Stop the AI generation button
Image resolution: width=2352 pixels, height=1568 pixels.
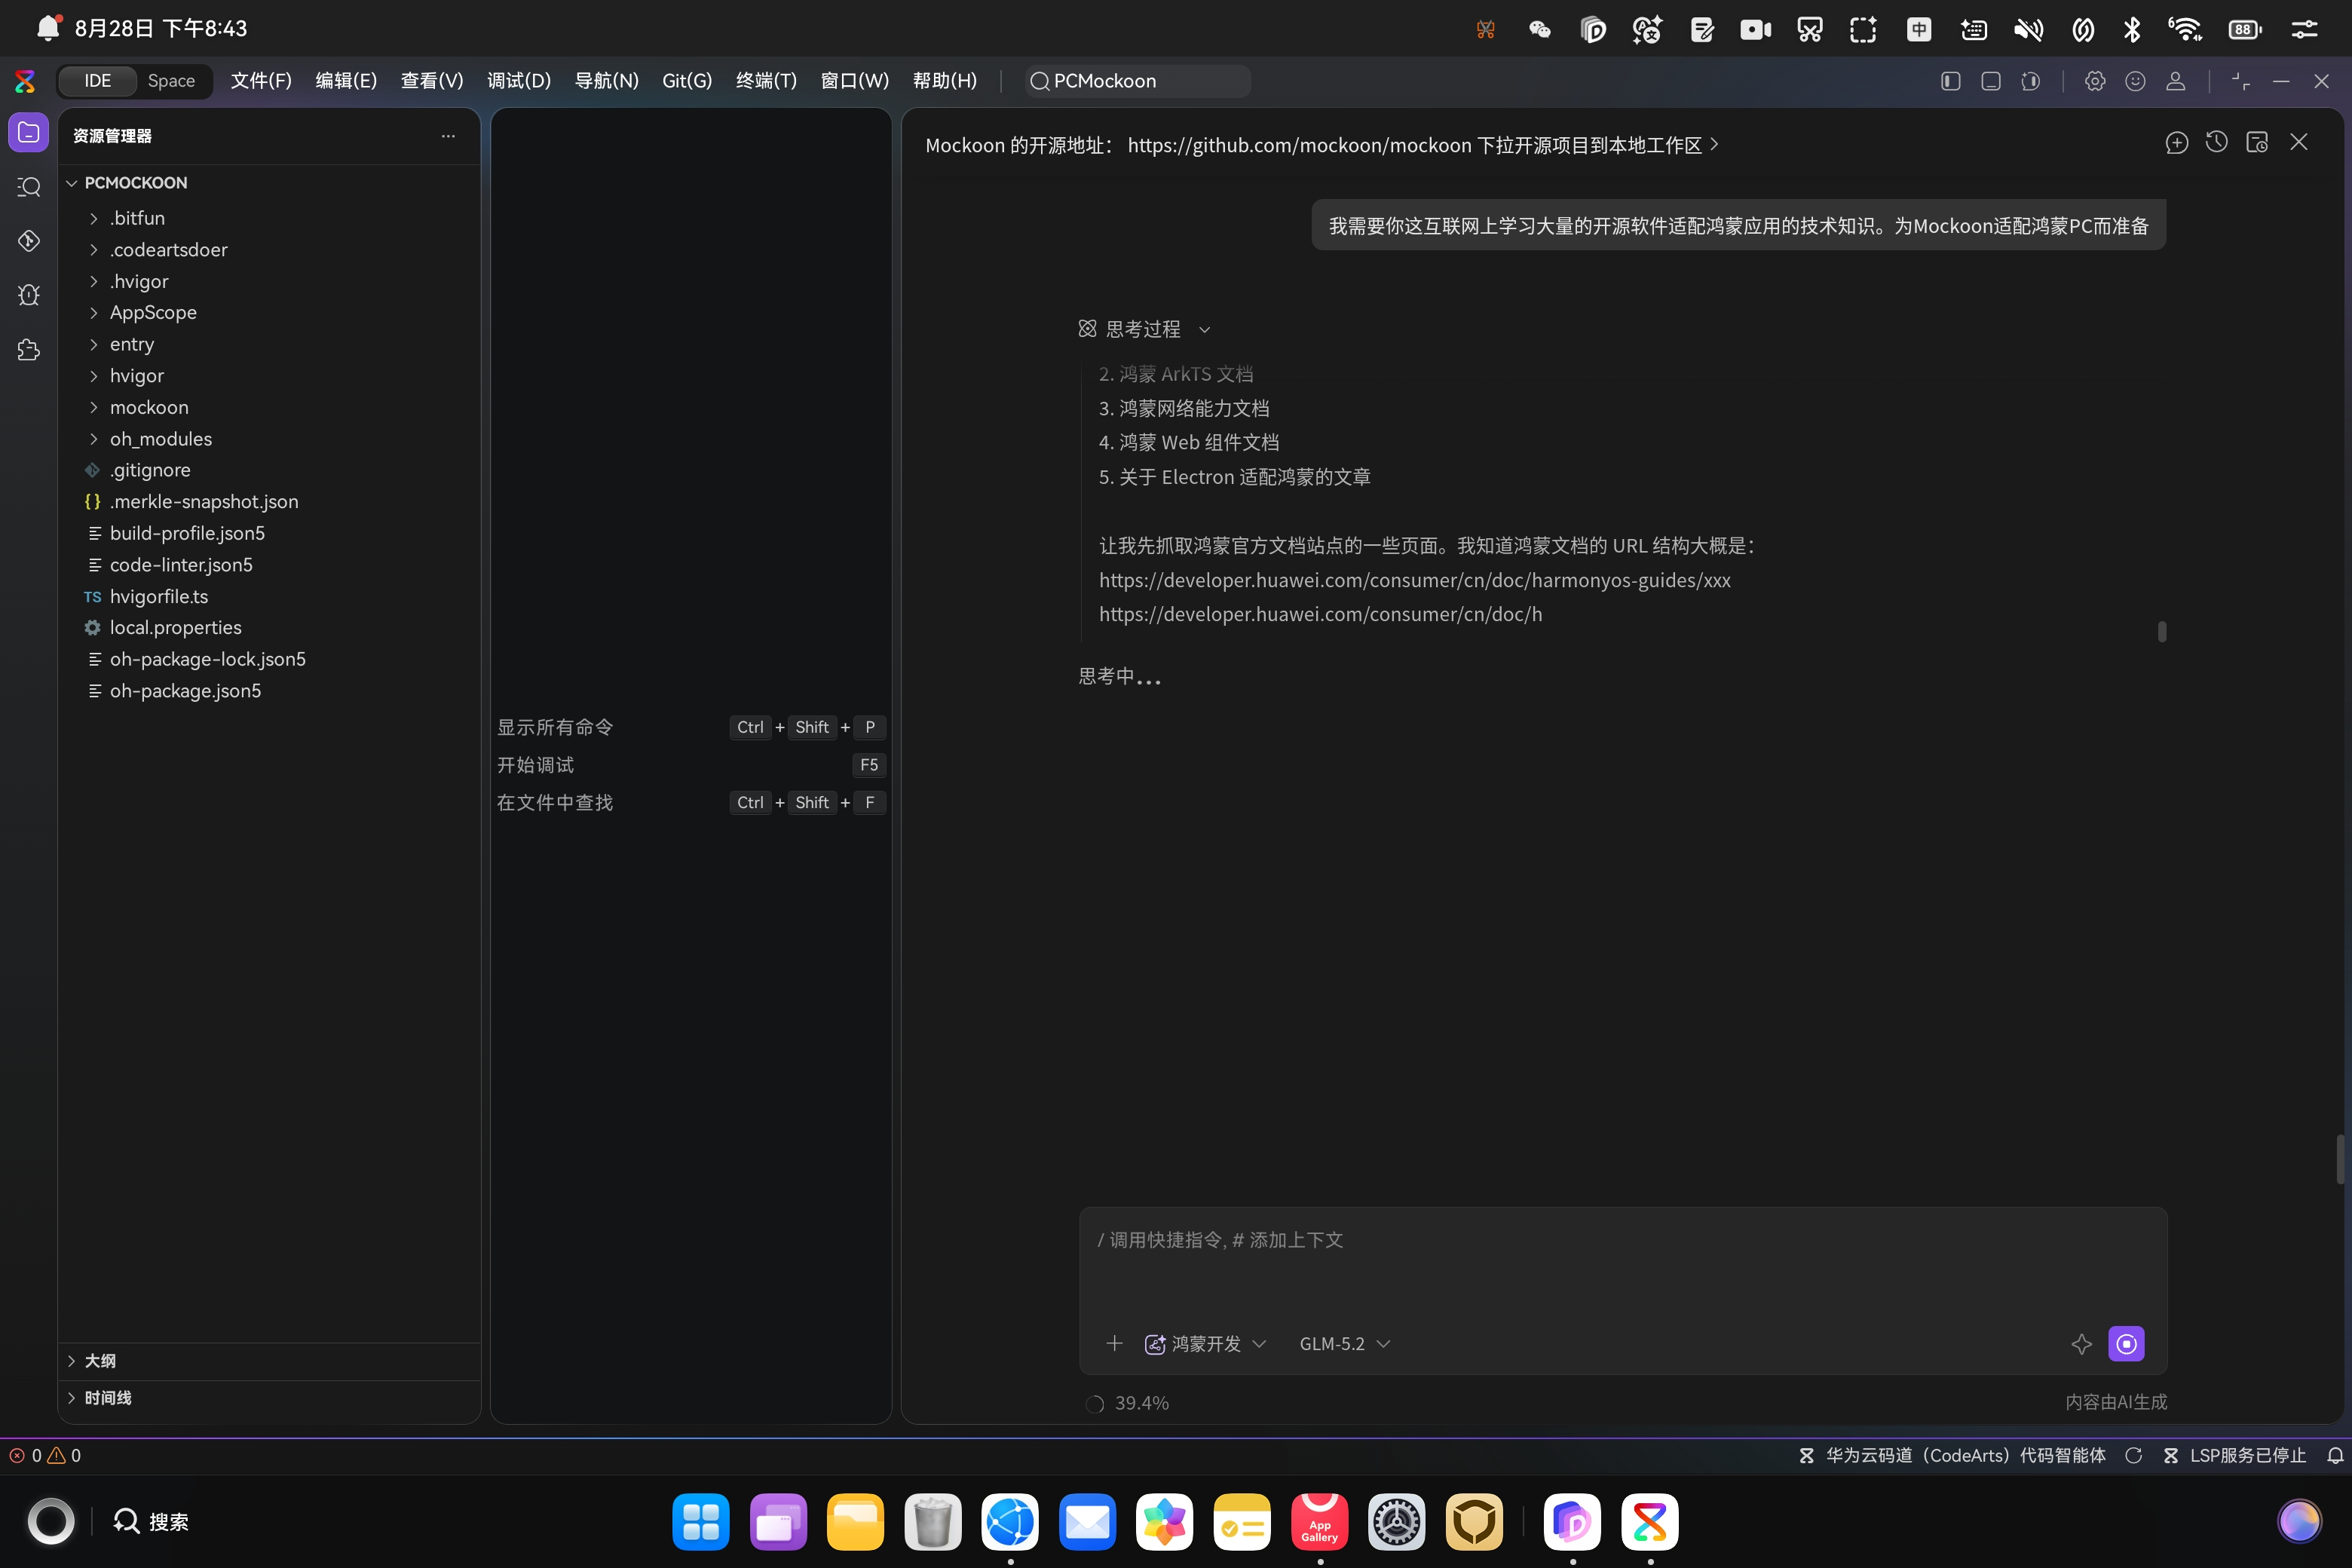(x=2126, y=1344)
